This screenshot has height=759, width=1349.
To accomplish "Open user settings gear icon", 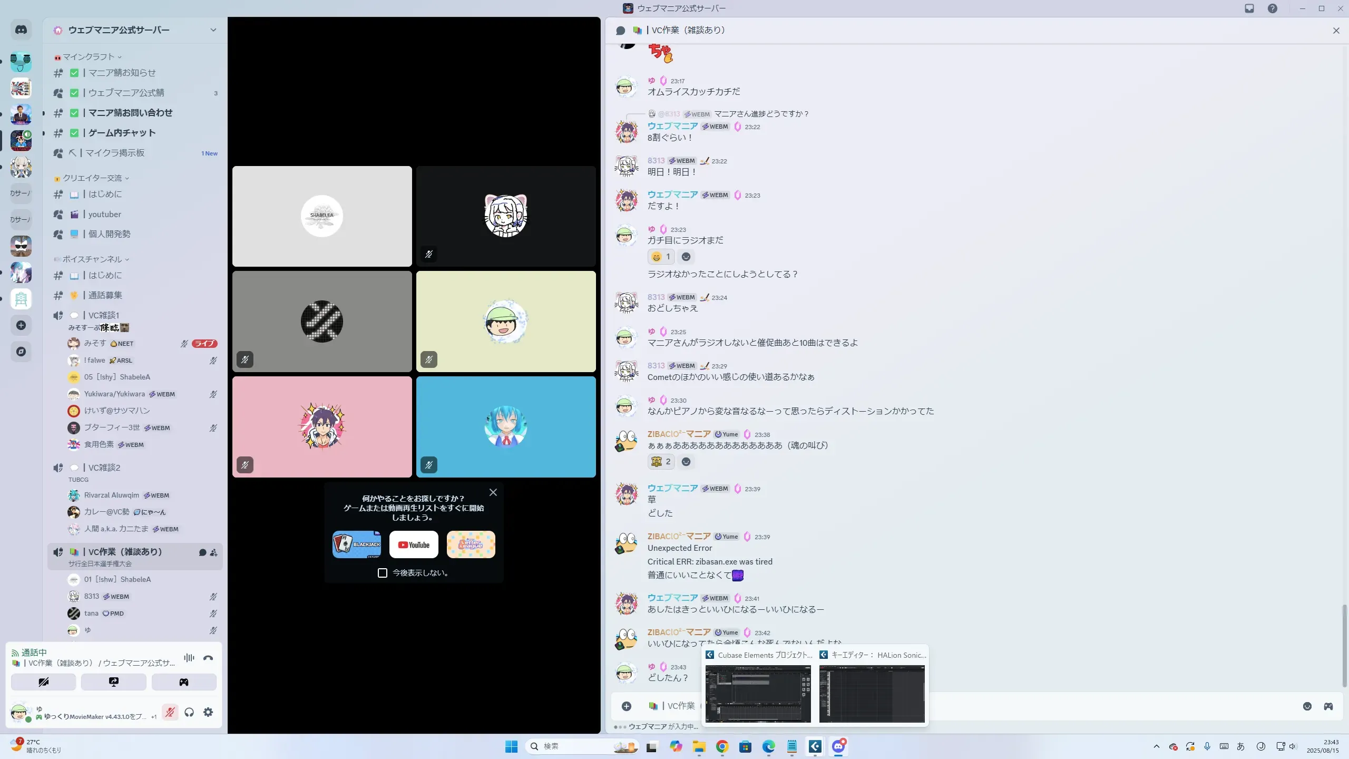I will pos(208,713).
